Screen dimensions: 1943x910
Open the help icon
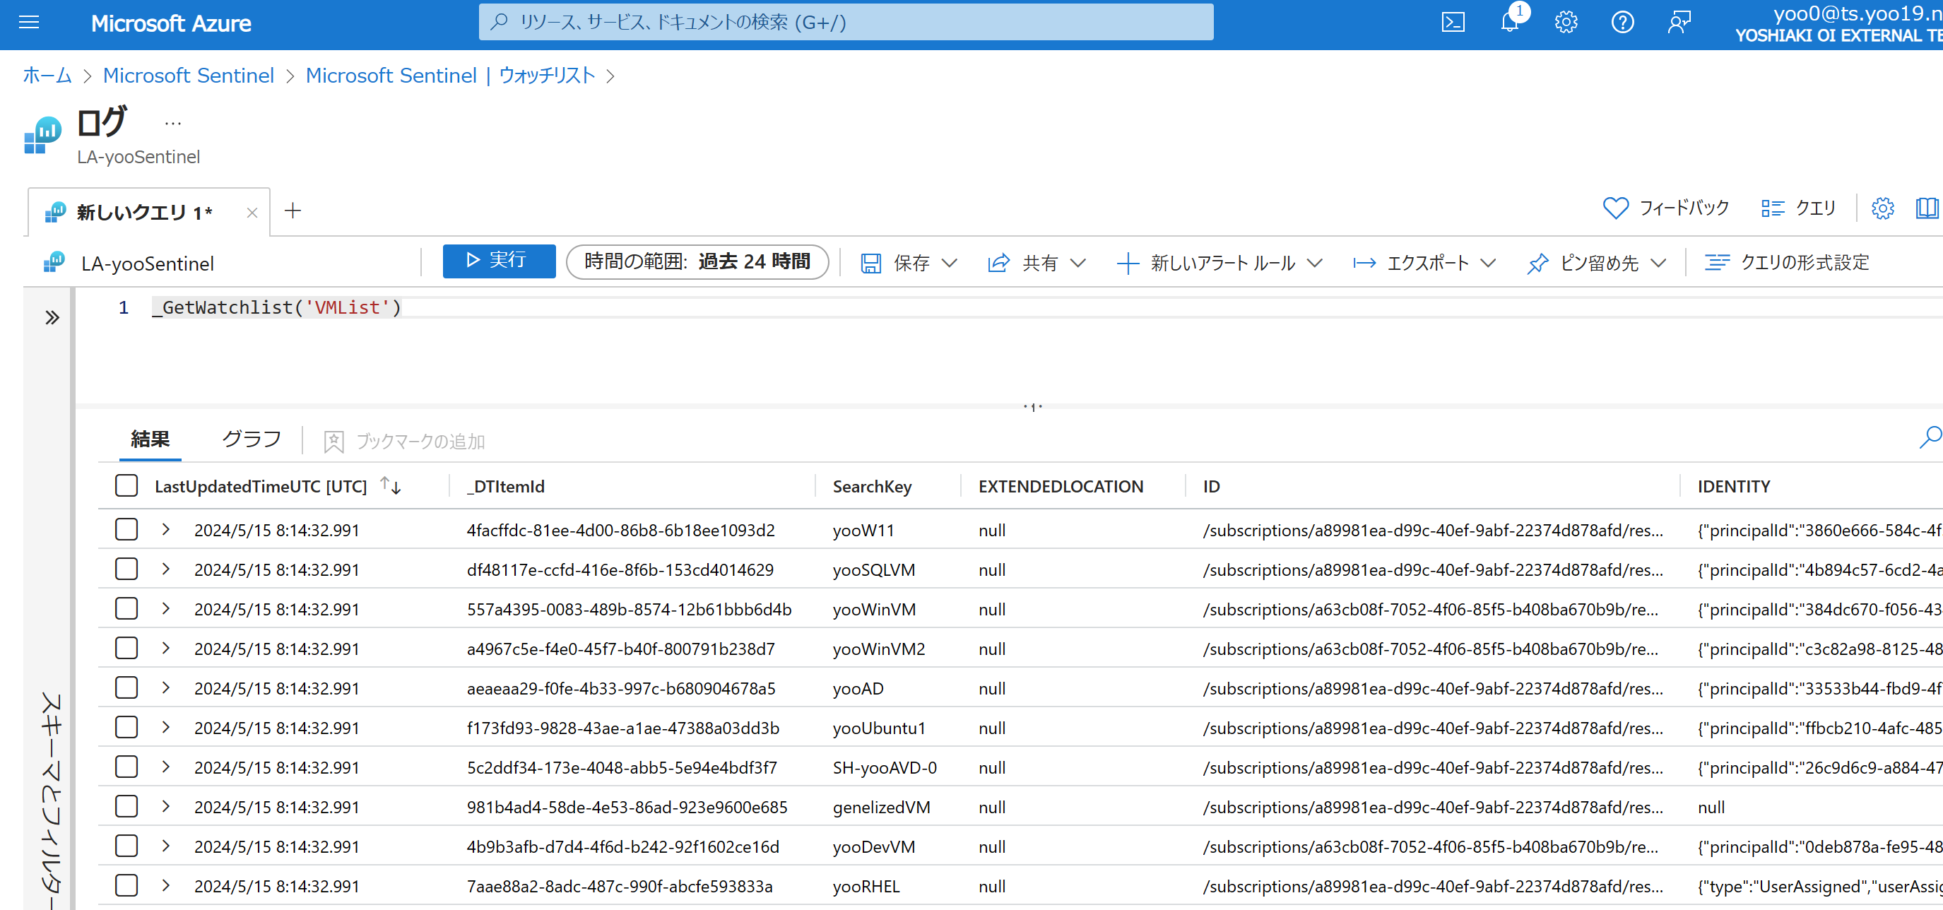[1623, 23]
